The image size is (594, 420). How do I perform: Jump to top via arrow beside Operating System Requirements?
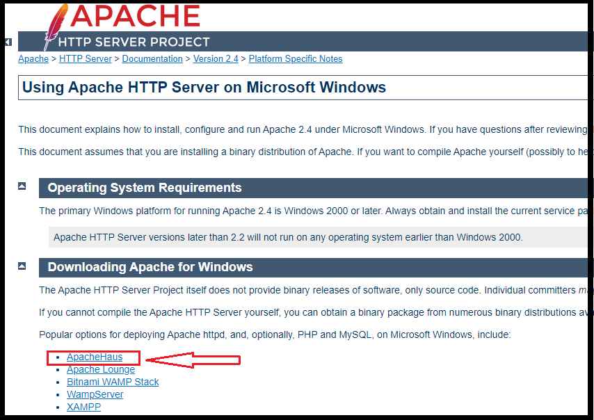22,186
